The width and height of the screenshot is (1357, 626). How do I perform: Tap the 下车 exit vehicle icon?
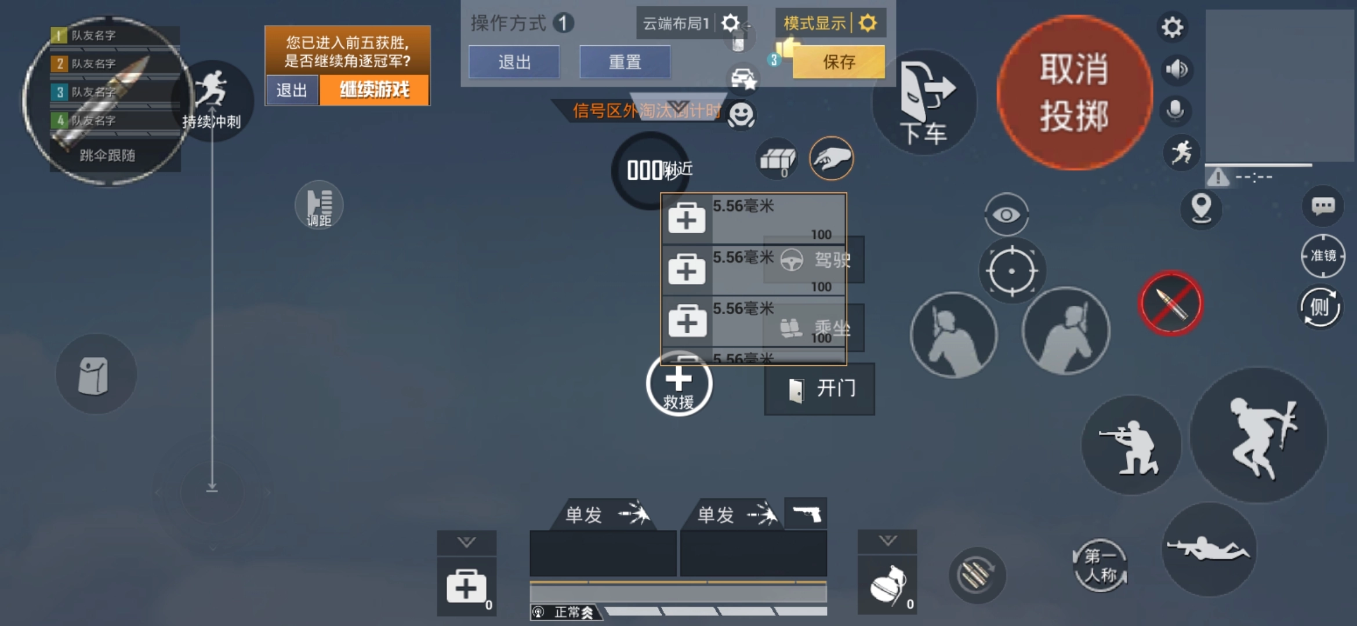click(924, 103)
